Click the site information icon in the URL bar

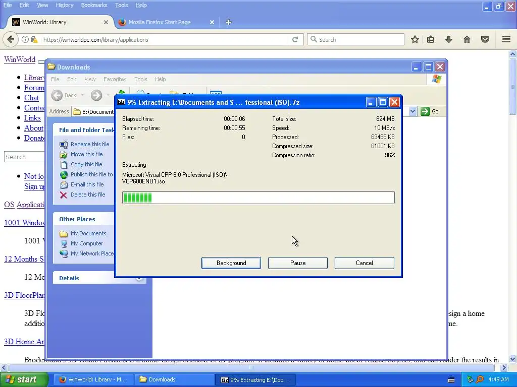coord(25,39)
